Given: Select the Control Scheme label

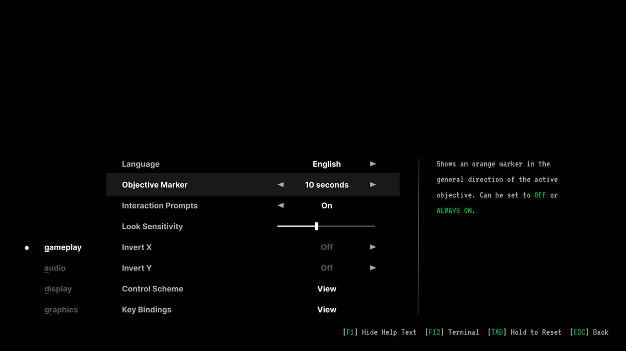Looking at the screenshot, I should 152,289.
